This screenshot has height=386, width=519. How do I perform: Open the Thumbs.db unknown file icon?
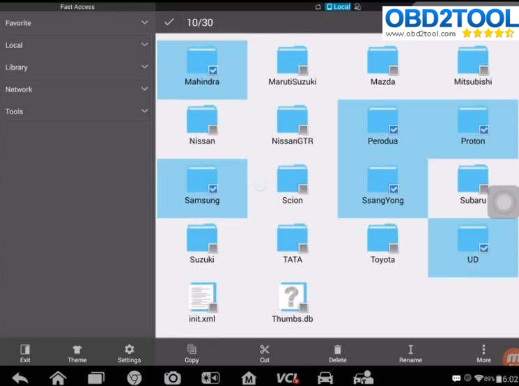(x=293, y=297)
